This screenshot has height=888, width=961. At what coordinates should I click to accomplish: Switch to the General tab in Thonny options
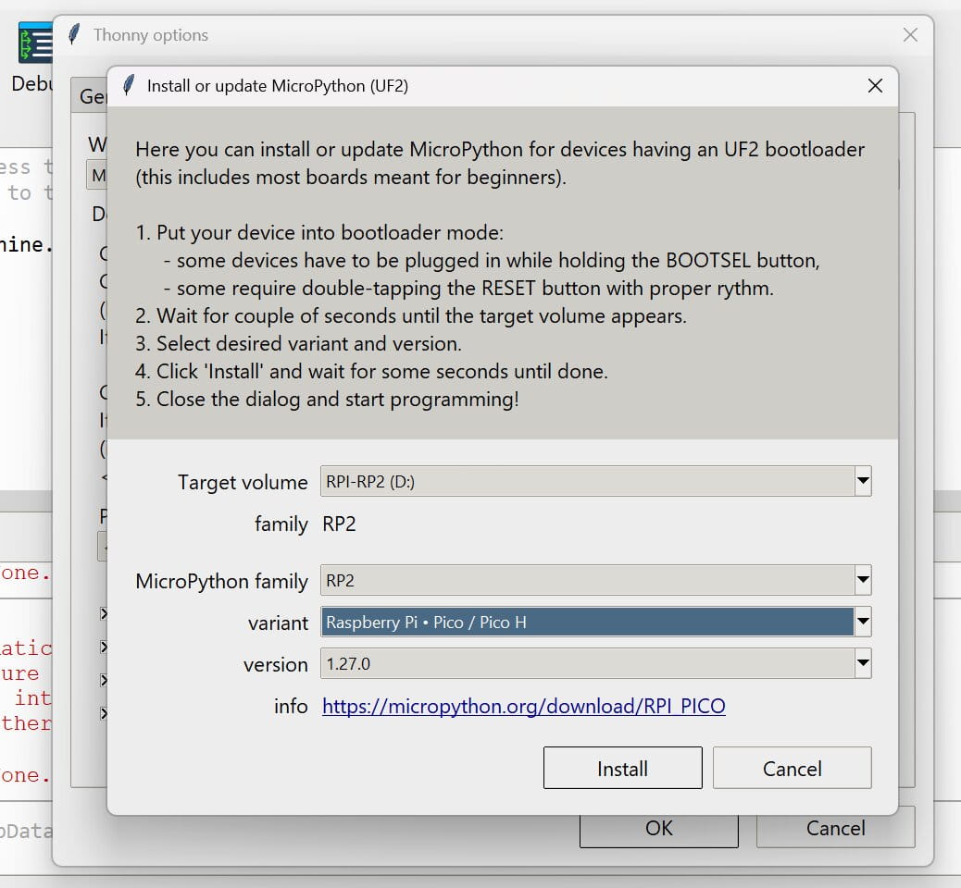coord(90,95)
